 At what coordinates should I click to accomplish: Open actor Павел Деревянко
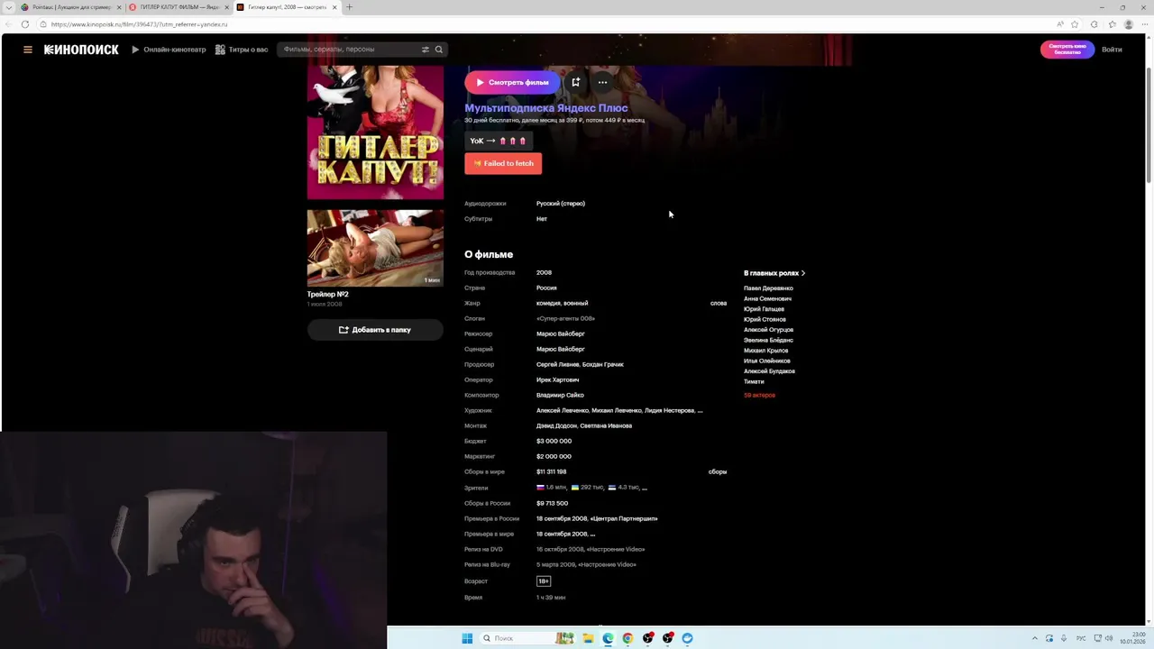pos(768,288)
